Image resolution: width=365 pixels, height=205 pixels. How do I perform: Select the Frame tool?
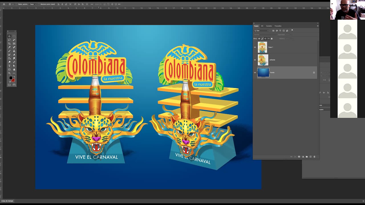(x=14, y=44)
